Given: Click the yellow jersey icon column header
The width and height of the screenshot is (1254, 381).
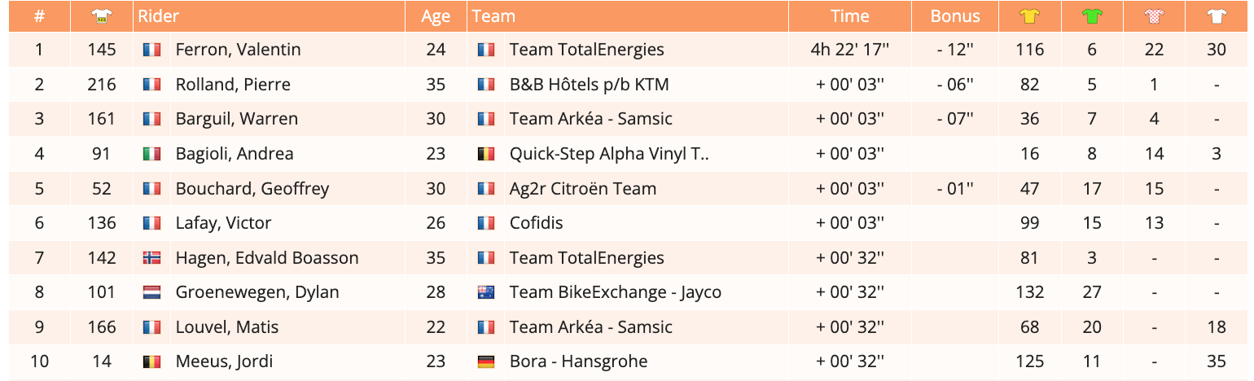Looking at the screenshot, I should (x=1030, y=15).
